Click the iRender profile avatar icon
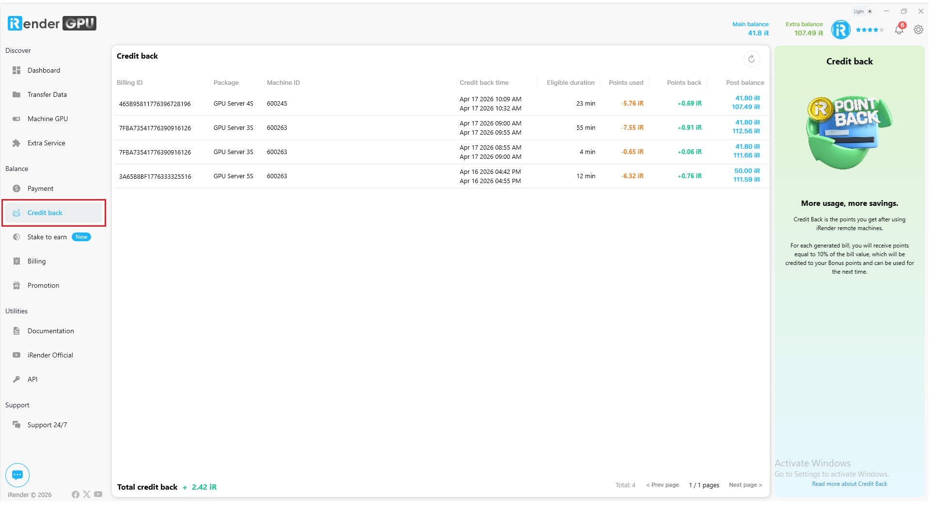Screen dimensions: 931x511 [840, 30]
